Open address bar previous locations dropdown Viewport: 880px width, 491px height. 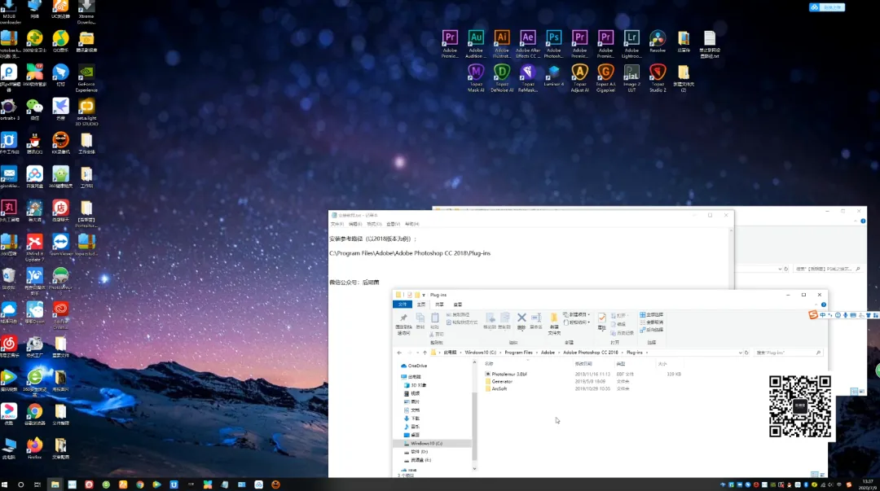(740, 353)
